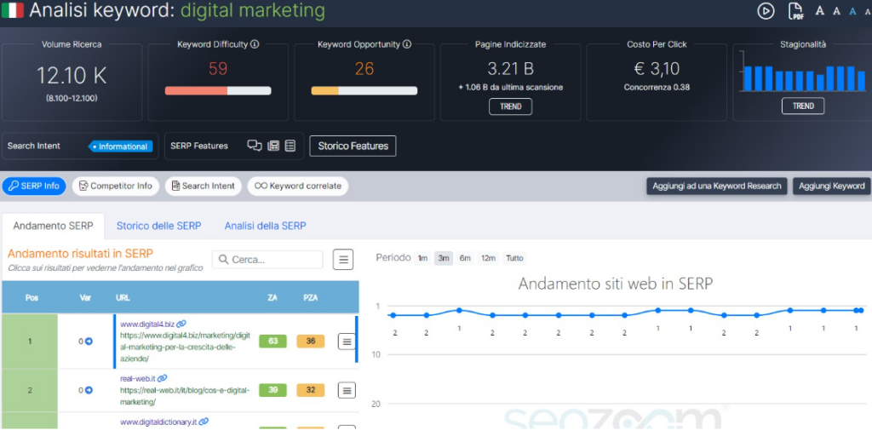Open digital4.biz full URL link
Screen dimensions: 872x442
click(x=185, y=347)
